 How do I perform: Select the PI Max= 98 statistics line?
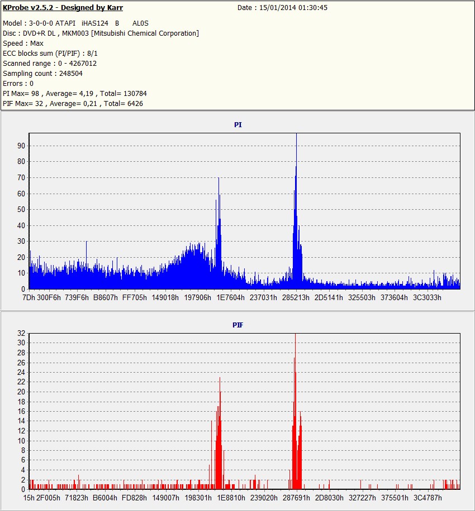(75, 94)
